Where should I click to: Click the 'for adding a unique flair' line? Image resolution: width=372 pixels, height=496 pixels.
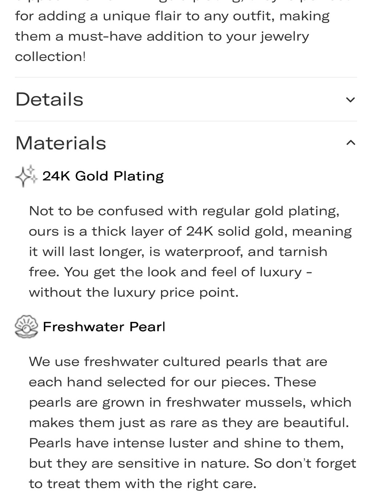(172, 16)
